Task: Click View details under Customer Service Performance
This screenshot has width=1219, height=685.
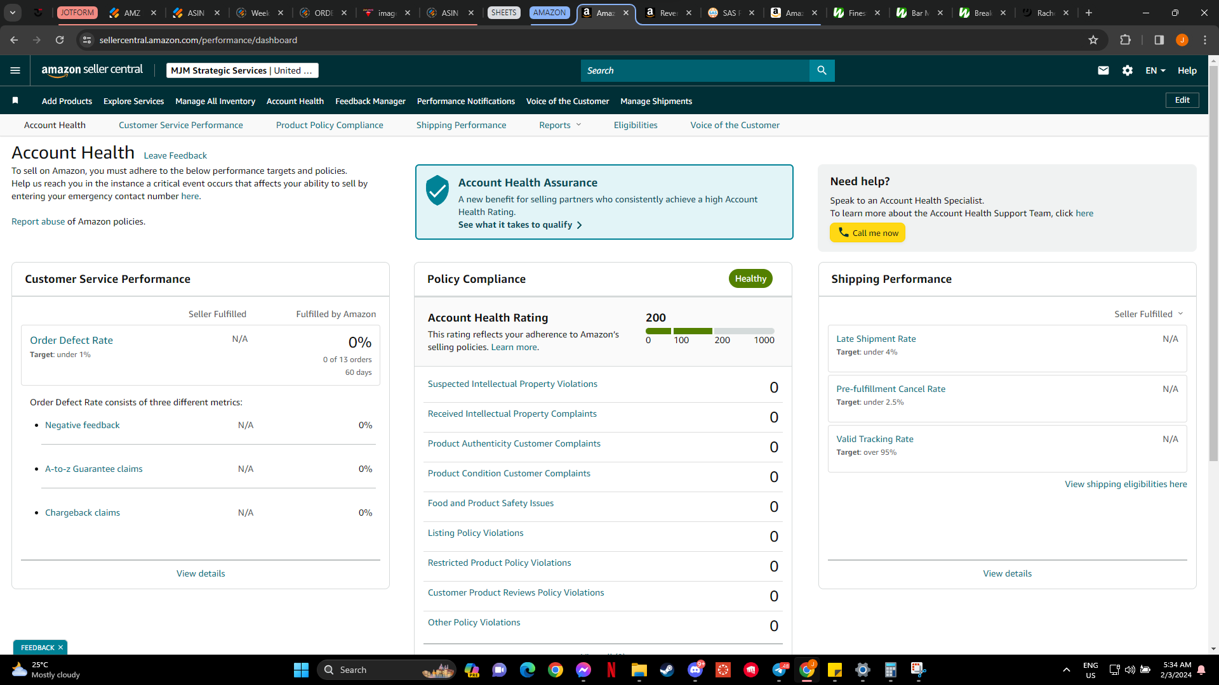Action: [201, 573]
